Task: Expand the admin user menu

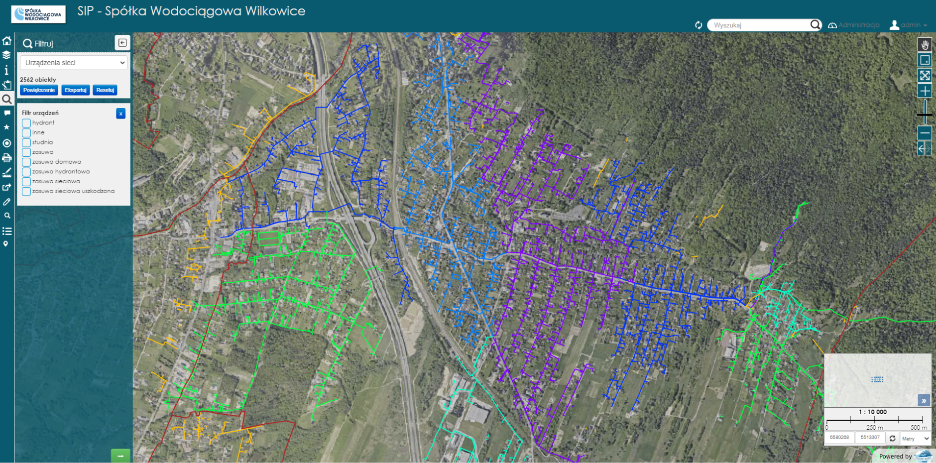Action: [x=909, y=25]
